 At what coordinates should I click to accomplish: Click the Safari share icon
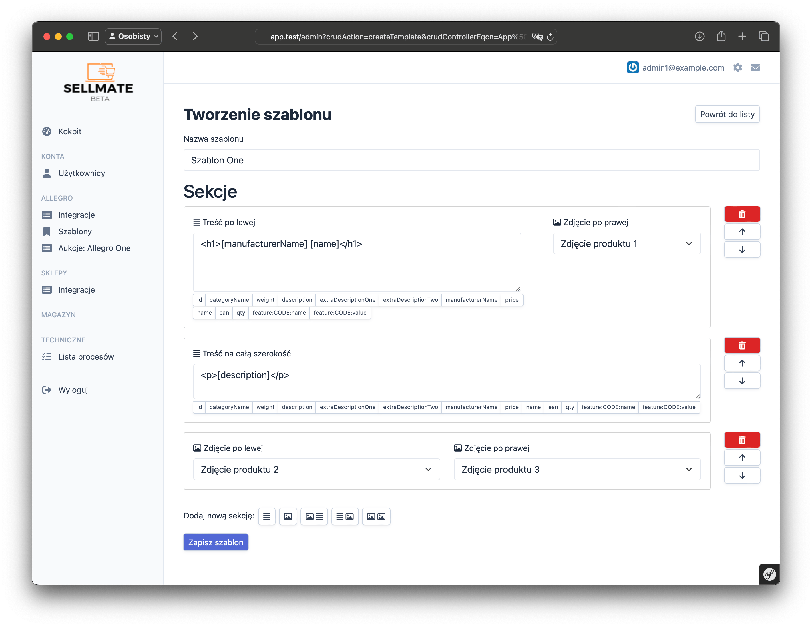(x=721, y=36)
